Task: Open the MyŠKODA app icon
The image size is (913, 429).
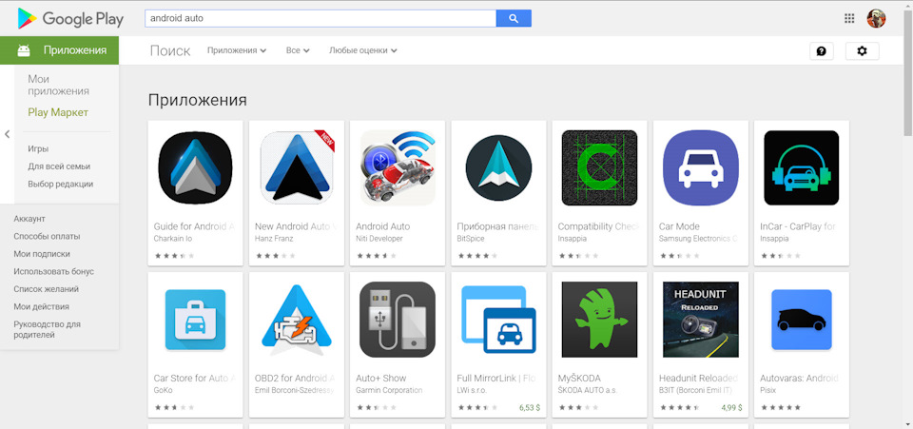Action: tap(600, 320)
